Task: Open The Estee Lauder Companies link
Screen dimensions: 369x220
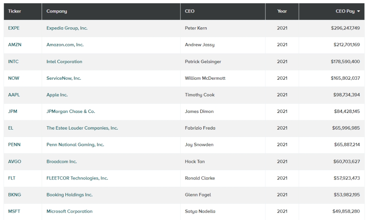Action: 82,128
